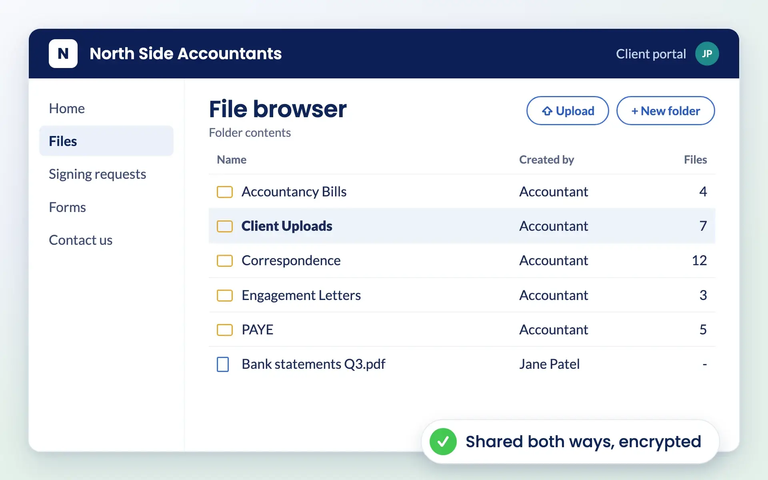Click the green checkmark in the encrypted badge
Viewport: 768px width, 480px height.
point(443,442)
